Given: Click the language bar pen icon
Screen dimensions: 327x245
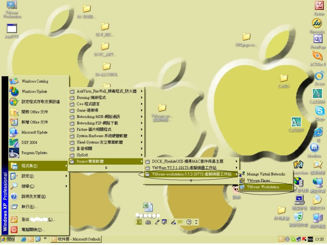Looking at the screenshot, I should [x=173, y=222].
